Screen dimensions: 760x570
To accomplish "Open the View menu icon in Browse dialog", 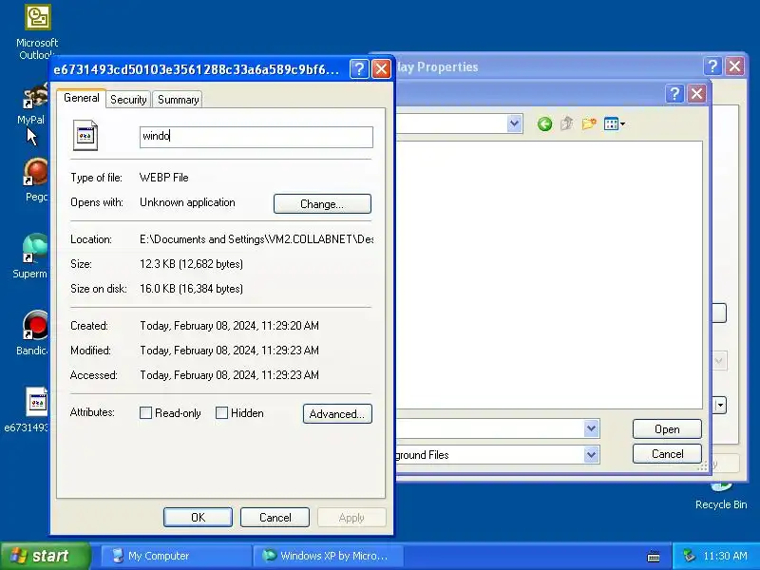I will click(614, 124).
